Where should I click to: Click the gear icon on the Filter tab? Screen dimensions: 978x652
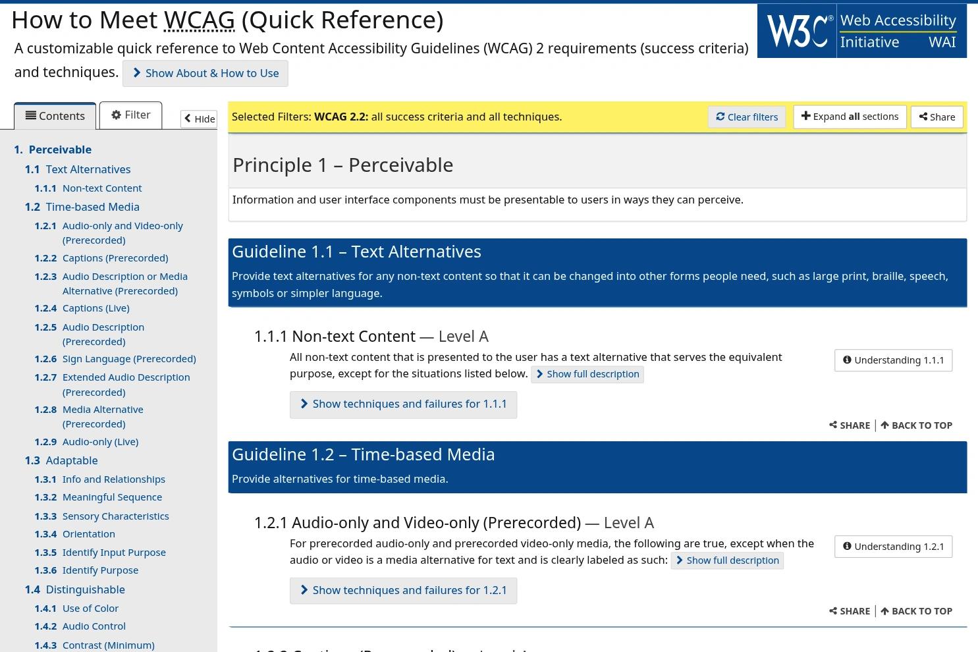coord(115,115)
